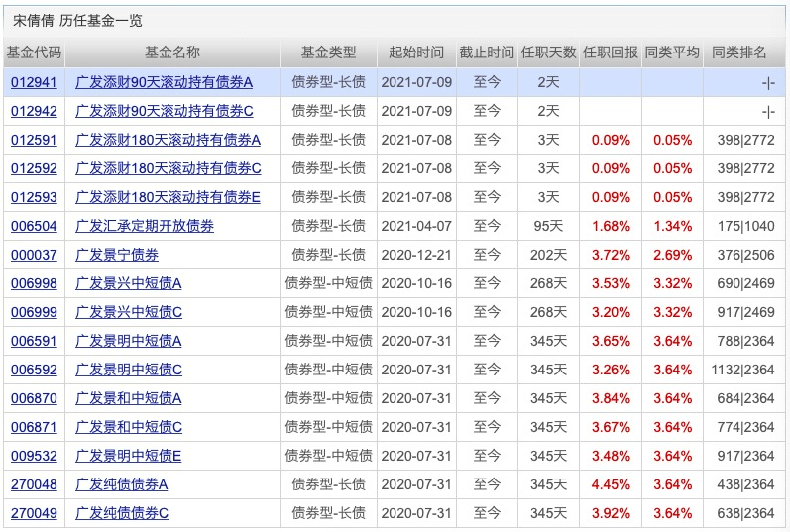Open 广发纯债债券A fund link

122,484
